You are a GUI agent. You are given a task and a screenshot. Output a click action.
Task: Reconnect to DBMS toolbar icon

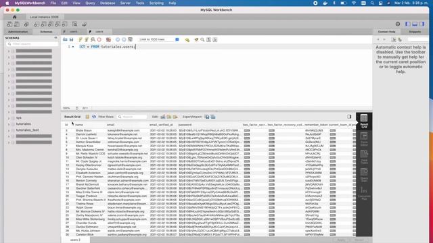click(84, 24)
